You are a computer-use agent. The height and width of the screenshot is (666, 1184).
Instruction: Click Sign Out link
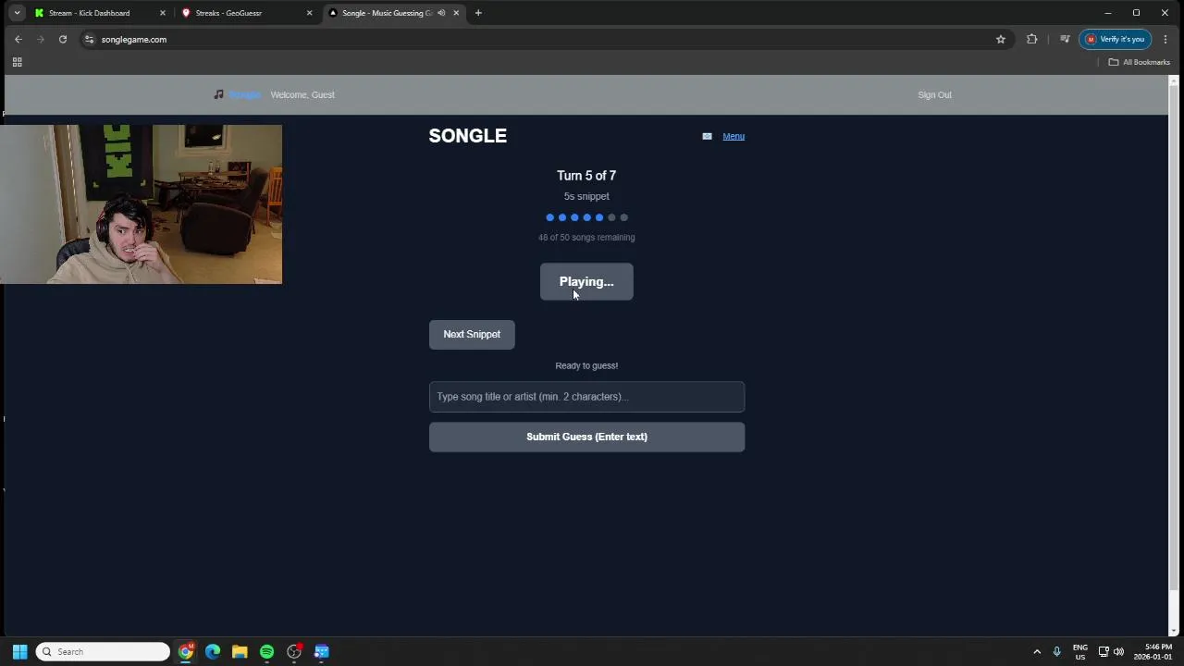(934, 94)
